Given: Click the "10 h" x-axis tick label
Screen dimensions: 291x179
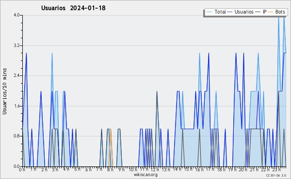Looking at the screenshot, I should [x=133, y=170].
